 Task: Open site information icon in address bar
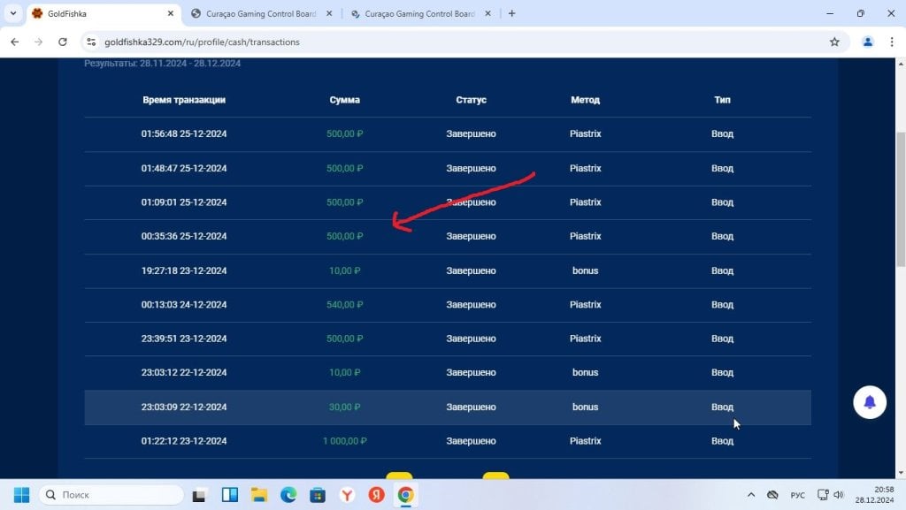[91, 42]
